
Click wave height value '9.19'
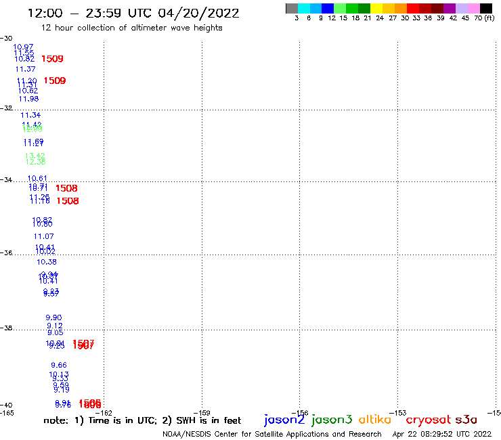(x=62, y=390)
